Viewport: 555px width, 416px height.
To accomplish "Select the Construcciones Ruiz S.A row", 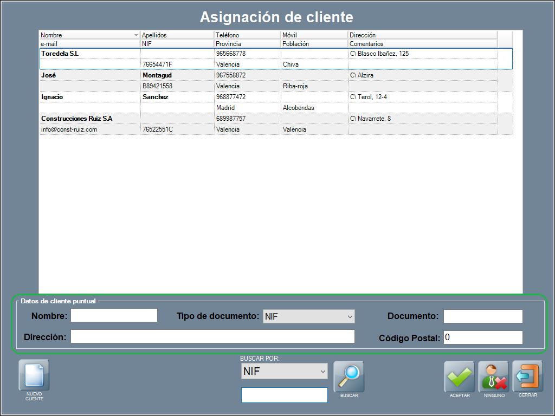I will pyautogui.click(x=90, y=119).
